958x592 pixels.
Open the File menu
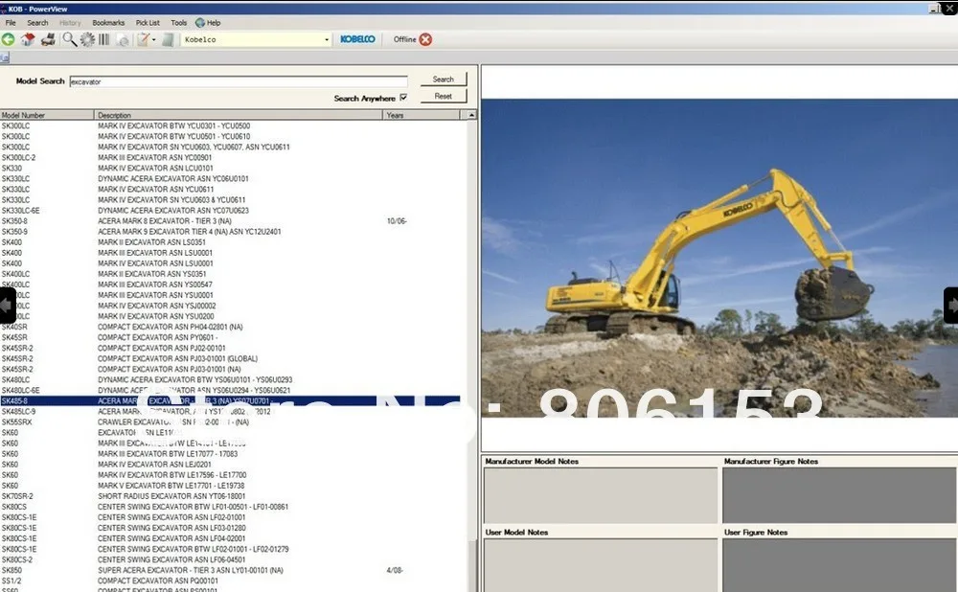11,23
